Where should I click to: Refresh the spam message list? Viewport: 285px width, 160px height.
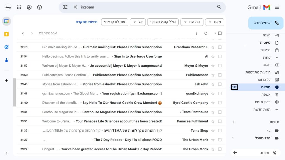[x=206, y=33]
